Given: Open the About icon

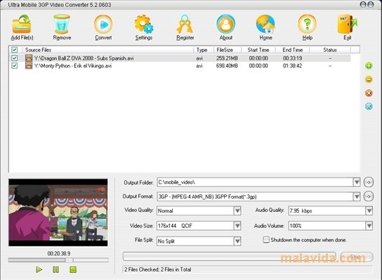Looking at the screenshot, I should pyautogui.click(x=226, y=24).
